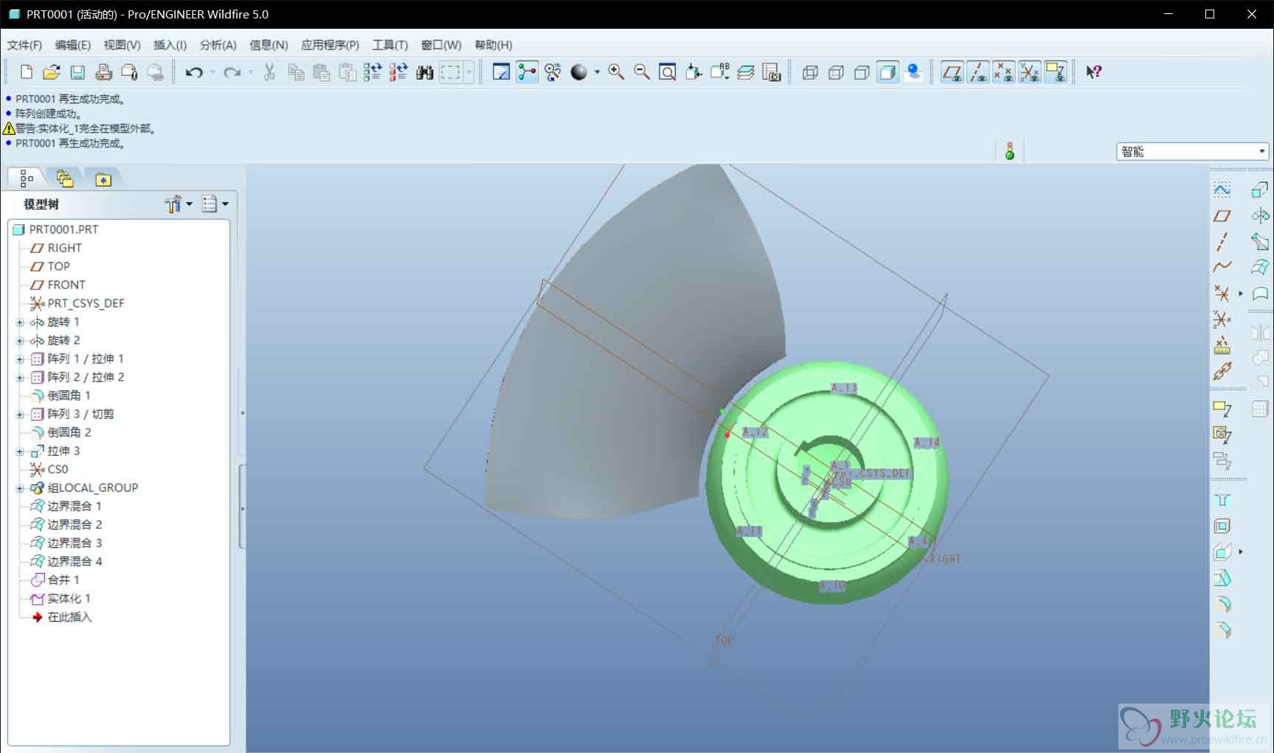Open the saved view list icon
The width and height of the screenshot is (1274, 753).
click(719, 72)
